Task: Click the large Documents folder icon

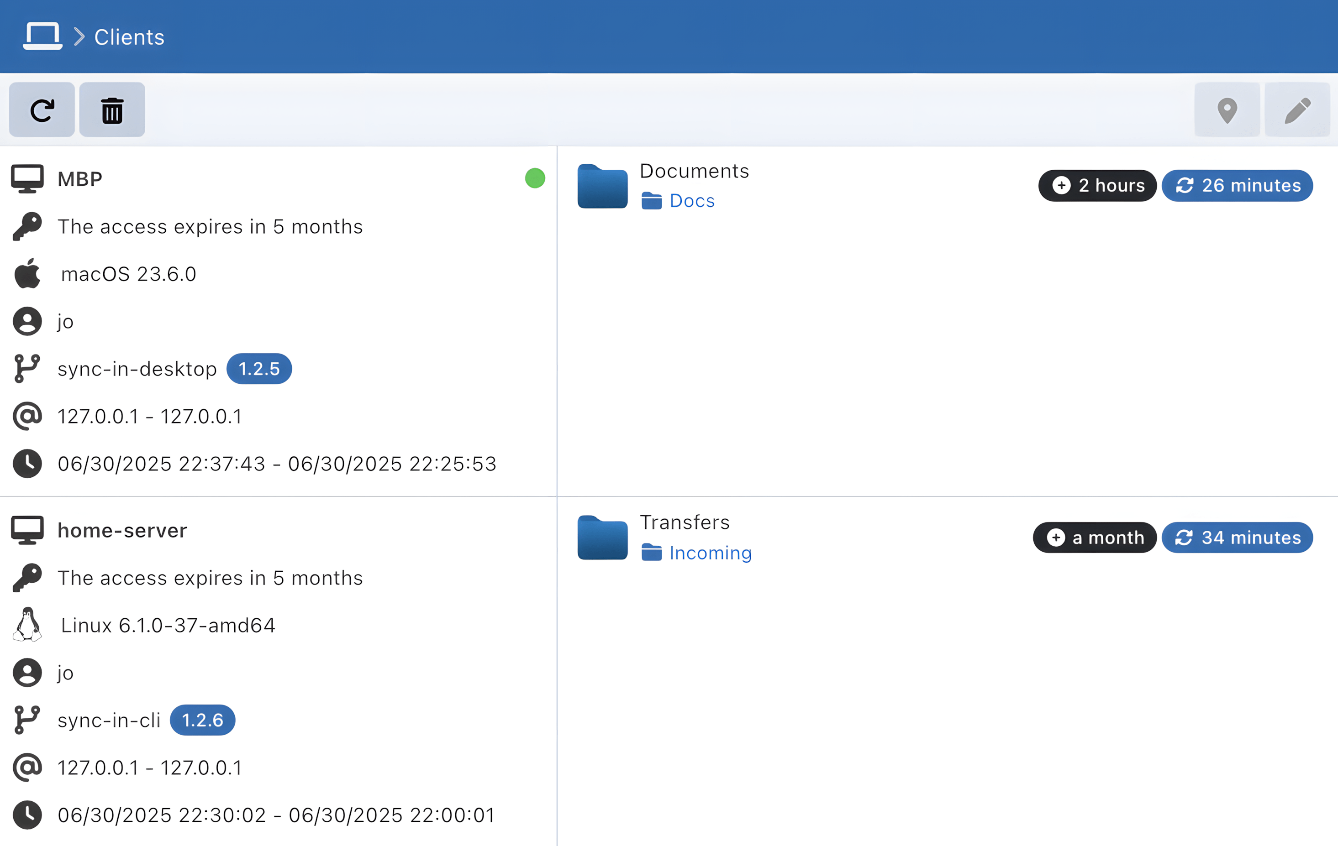Action: (x=602, y=187)
